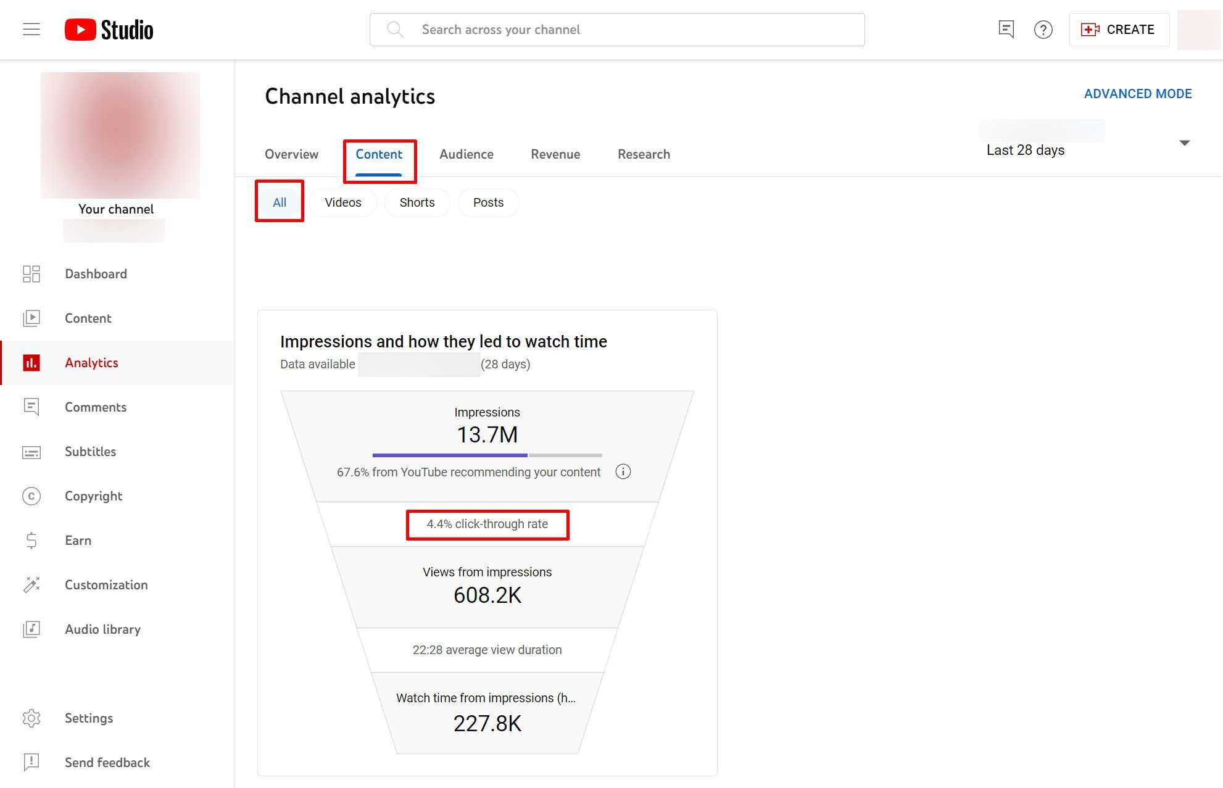Switch to the Revenue tab

(x=555, y=154)
